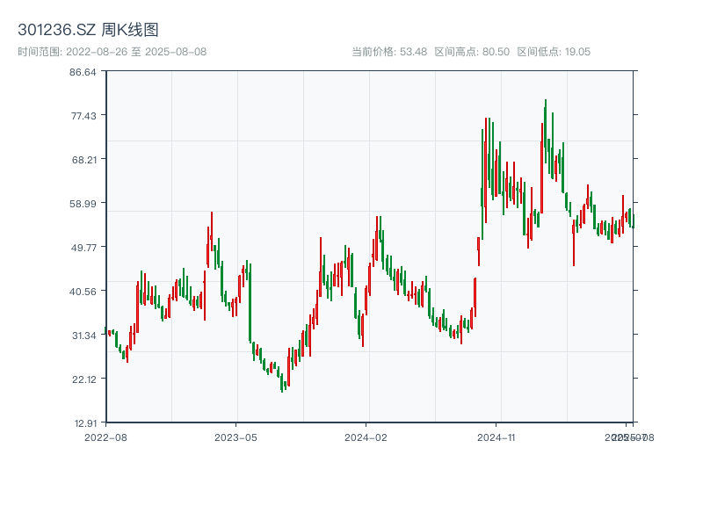Click the y-axis label 40.56
The height and width of the screenshot is (527, 703).
[x=83, y=292]
